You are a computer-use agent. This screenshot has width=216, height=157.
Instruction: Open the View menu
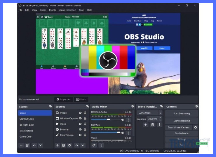click(x=34, y=10)
